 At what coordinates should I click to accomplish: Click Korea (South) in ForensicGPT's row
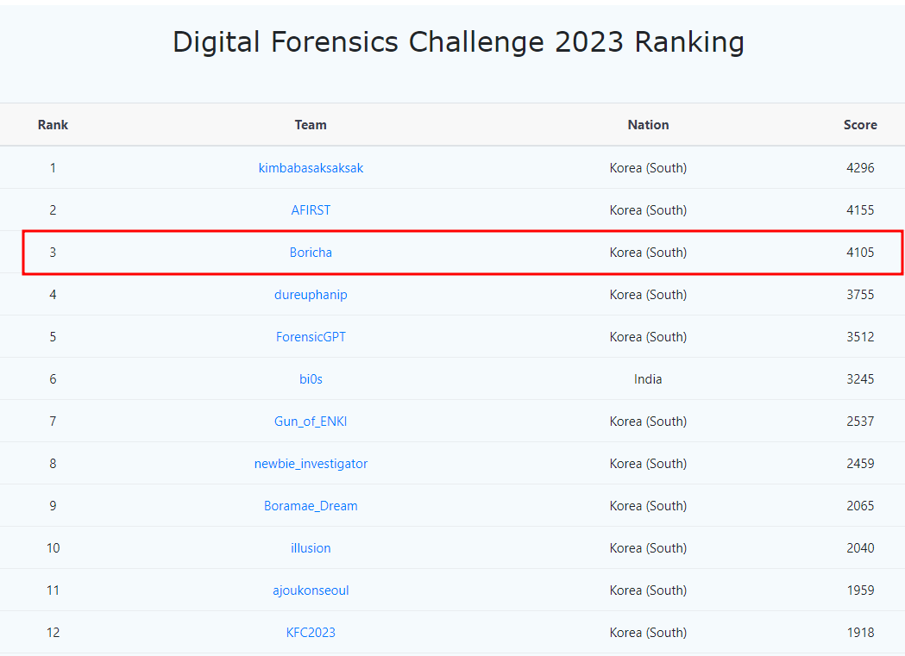pos(648,337)
